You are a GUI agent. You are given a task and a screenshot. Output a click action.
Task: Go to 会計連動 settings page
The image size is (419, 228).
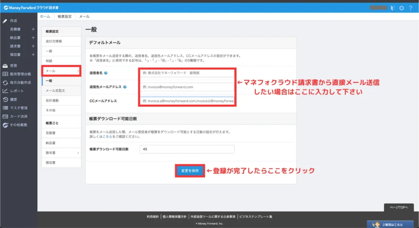coord(52,101)
